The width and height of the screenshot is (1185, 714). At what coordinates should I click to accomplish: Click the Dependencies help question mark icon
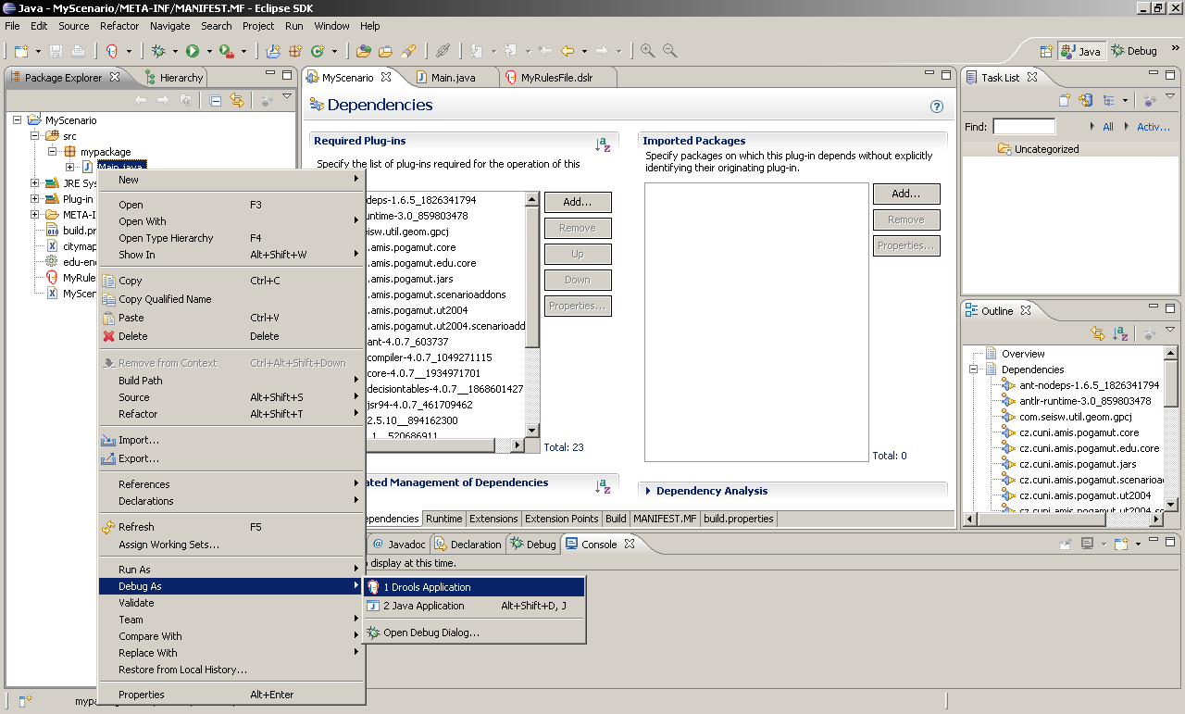(x=937, y=106)
